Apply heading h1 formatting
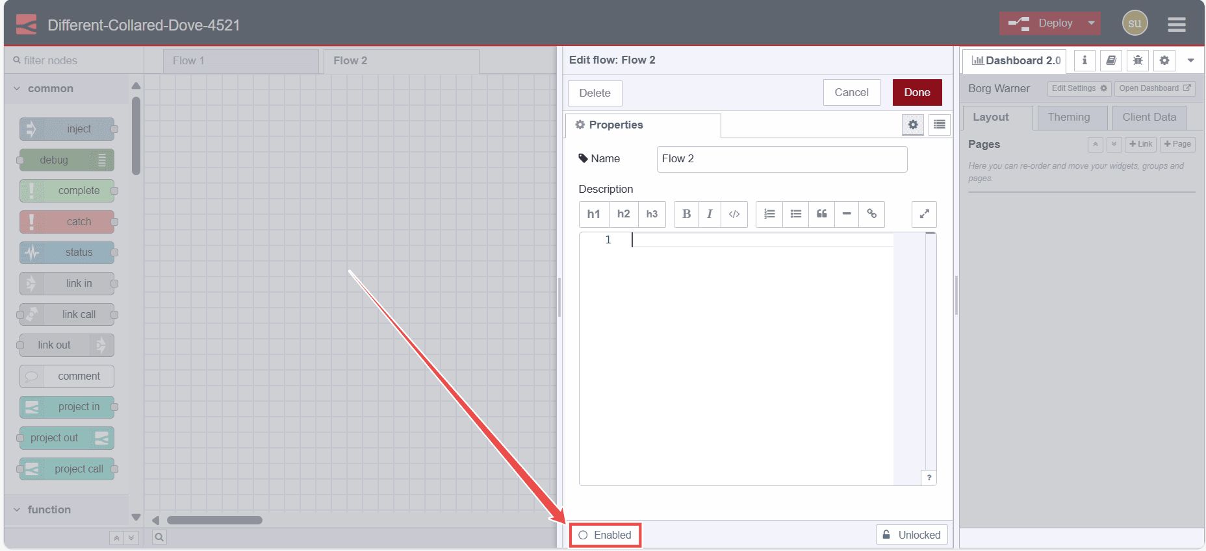1206x551 pixels. coord(594,214)
